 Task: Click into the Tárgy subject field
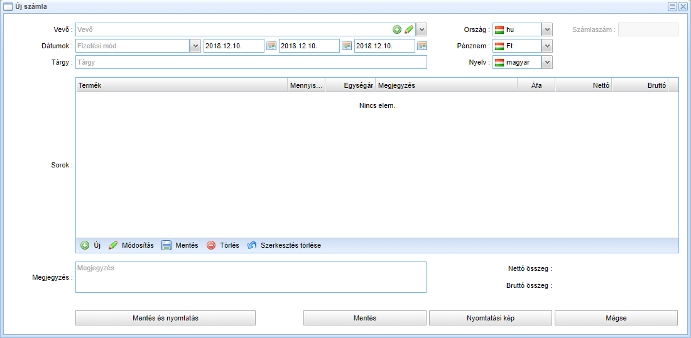click(x=251, y=62)
